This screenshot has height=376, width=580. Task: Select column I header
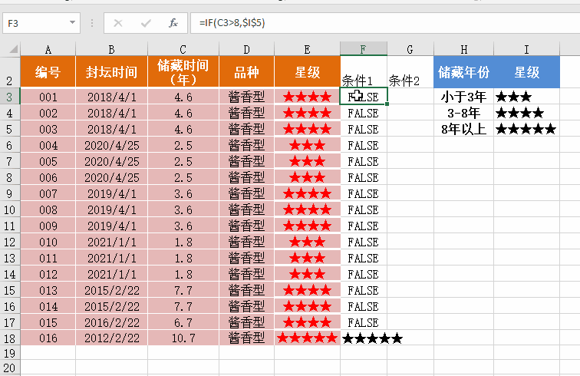pos(526,49)
